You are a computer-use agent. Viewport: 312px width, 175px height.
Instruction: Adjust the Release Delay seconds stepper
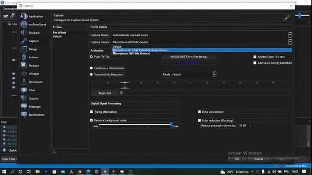point(290,57)
